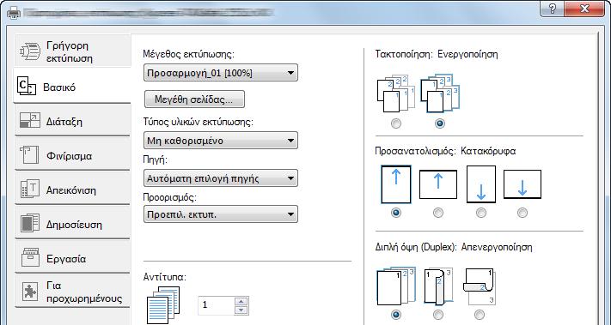Select the rotated landscape radio button
The width and height of the screenshot is (611, 325).
522,213
